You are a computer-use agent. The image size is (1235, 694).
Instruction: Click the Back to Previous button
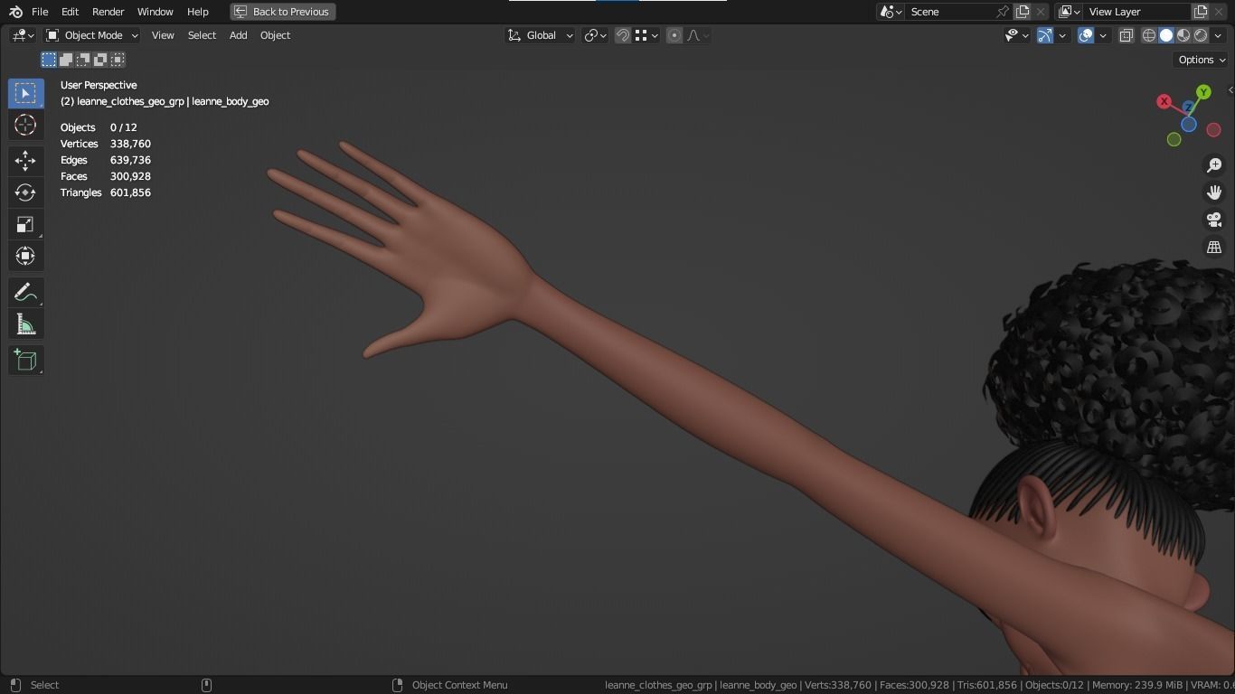(283, 12)
